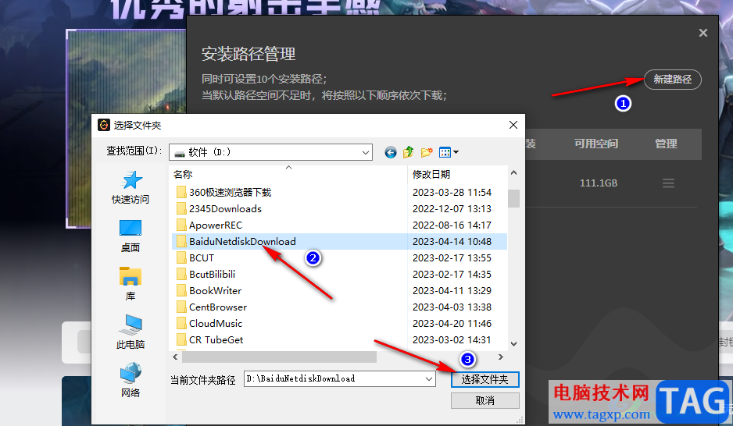Close the install path management panel
This screenshot has height=426, width=733.
tap(703, 33)
